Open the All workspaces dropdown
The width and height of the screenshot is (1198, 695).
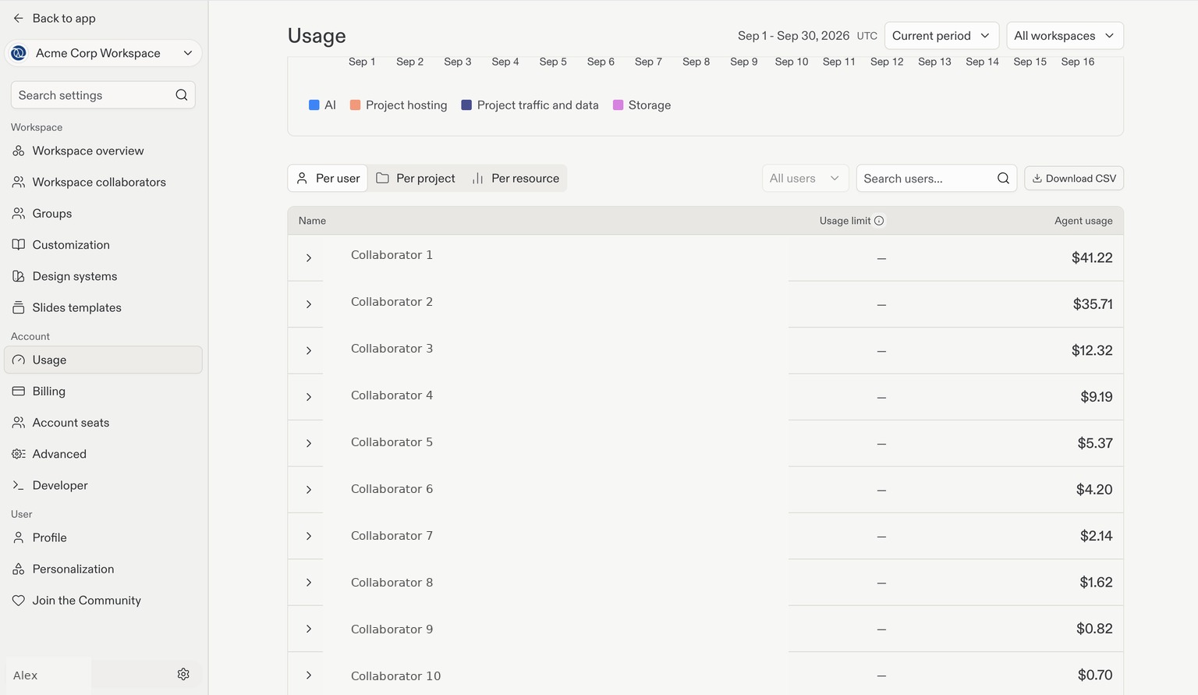tap(1065, 36)
